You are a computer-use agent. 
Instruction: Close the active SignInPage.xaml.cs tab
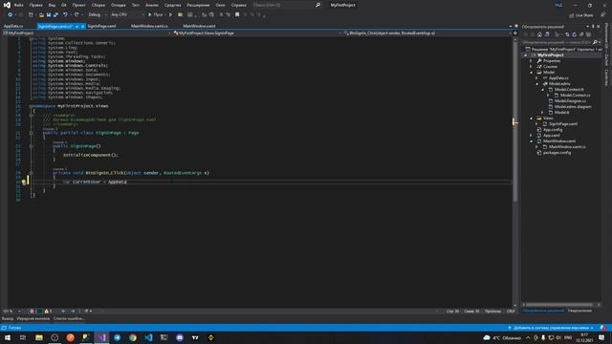[83, 27]
